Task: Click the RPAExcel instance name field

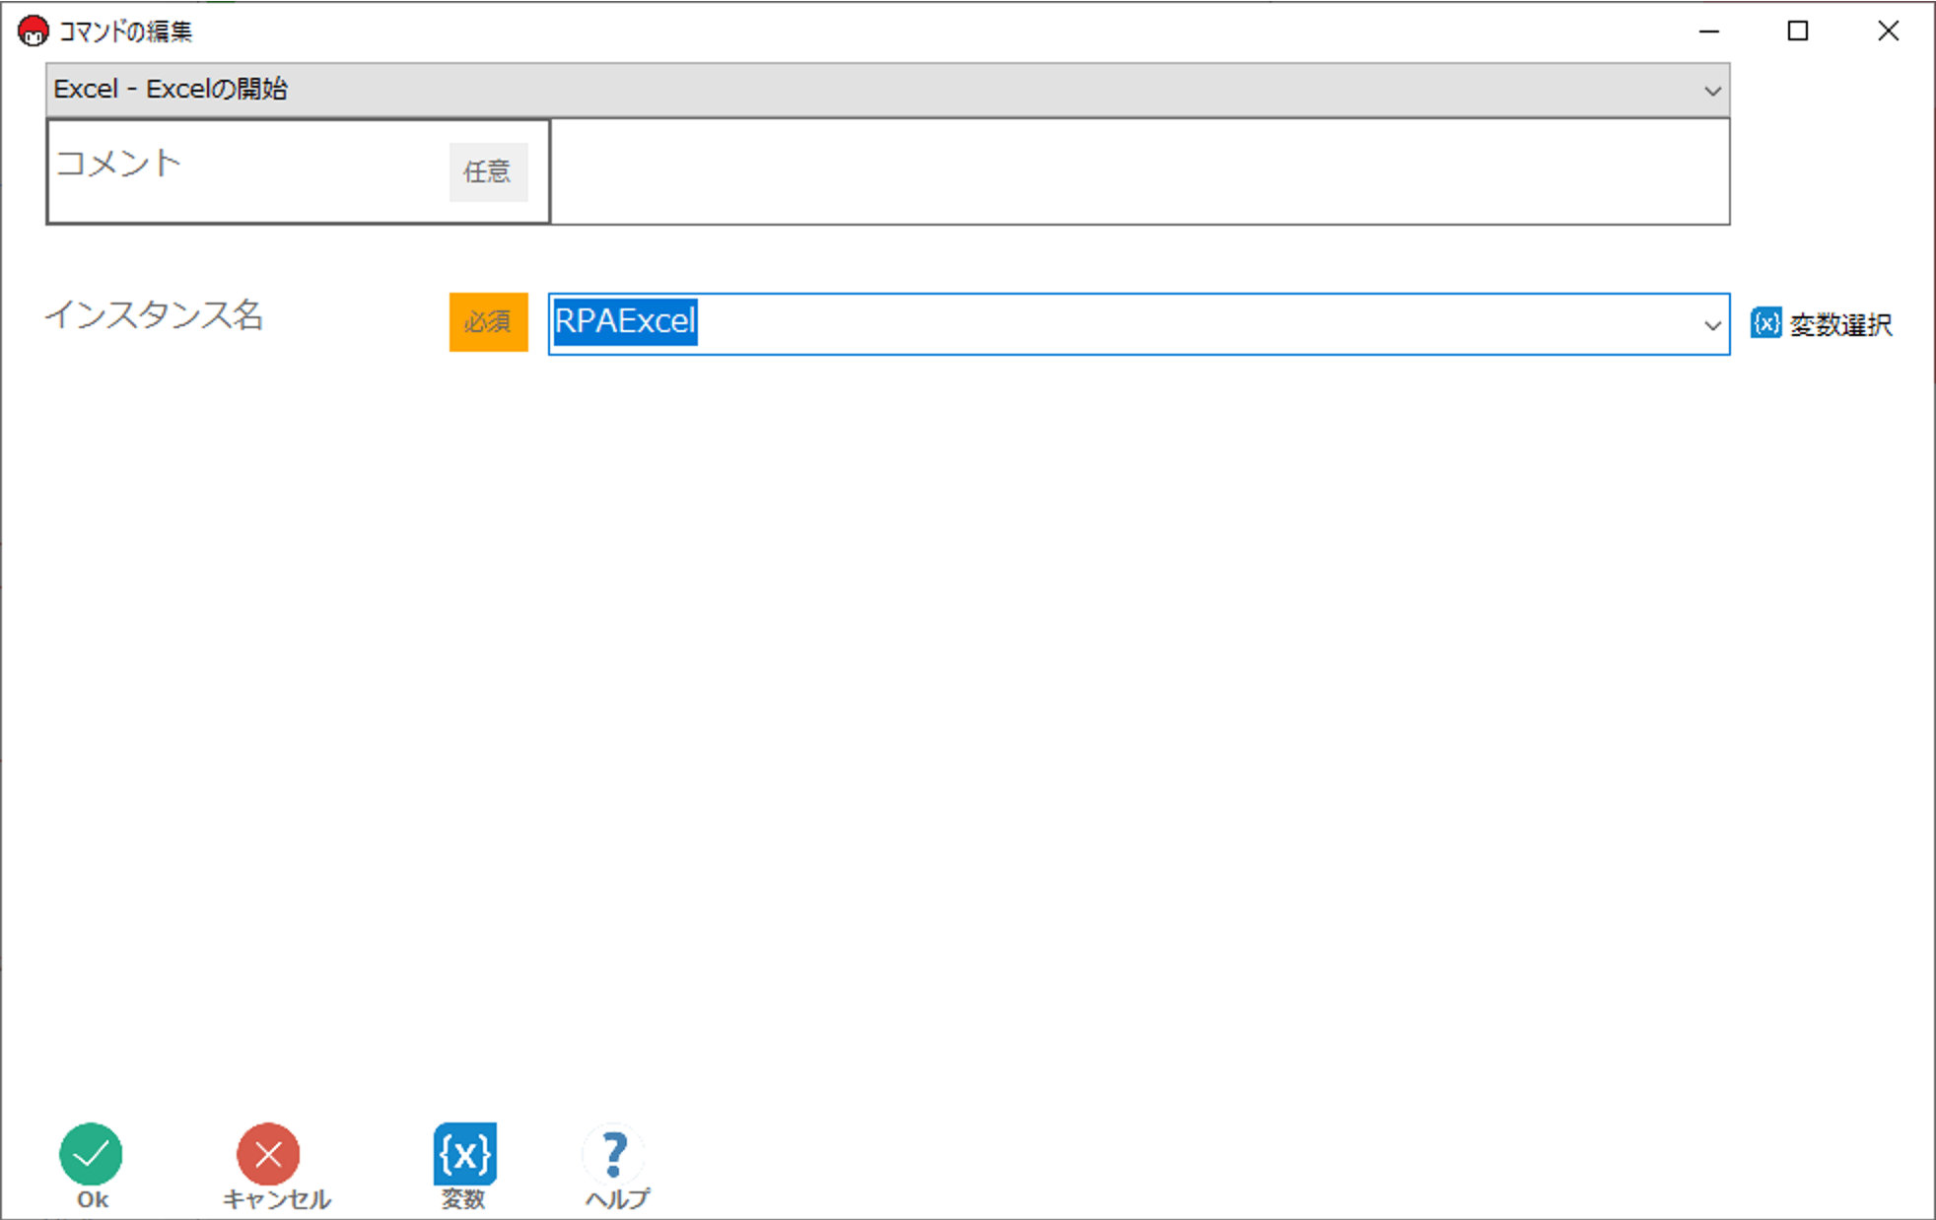Action: (1084, 323)
